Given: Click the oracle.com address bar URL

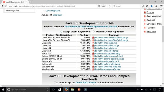Looking at the screenshot, I should [x=42, y=6].
